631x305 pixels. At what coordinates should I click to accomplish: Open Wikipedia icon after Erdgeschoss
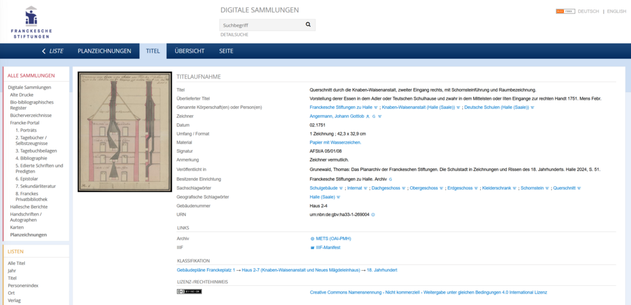coord(476,188)
